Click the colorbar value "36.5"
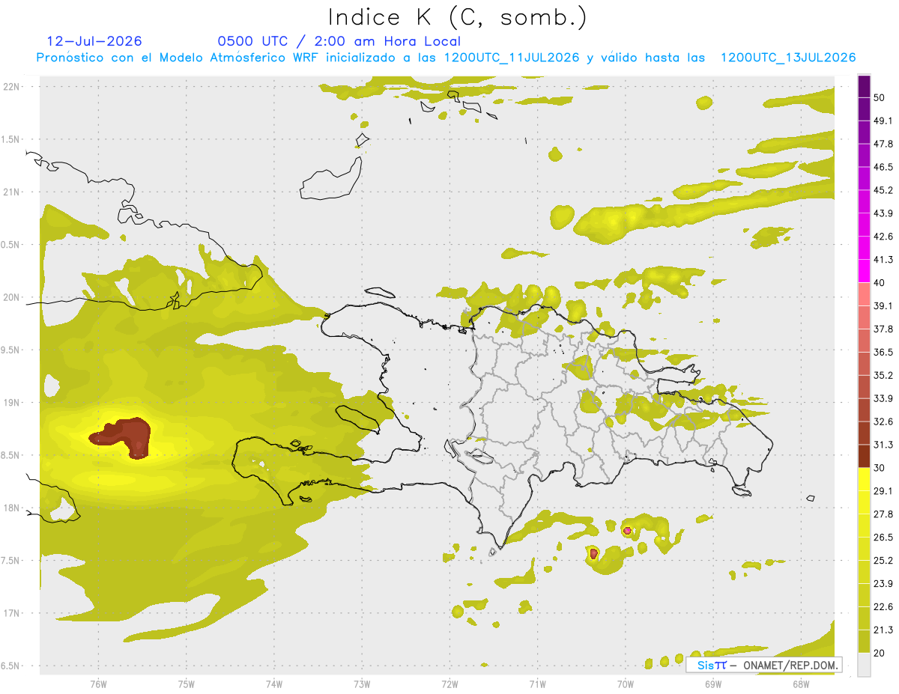This screenshot has height=694, width=899. click(883, 352)
